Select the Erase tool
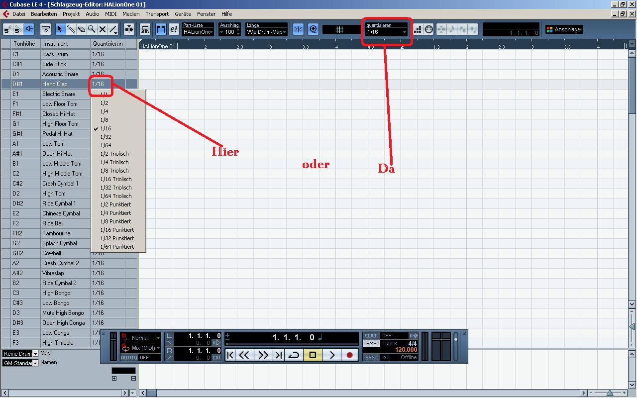The image size is (637, 398). coord(81,29)
